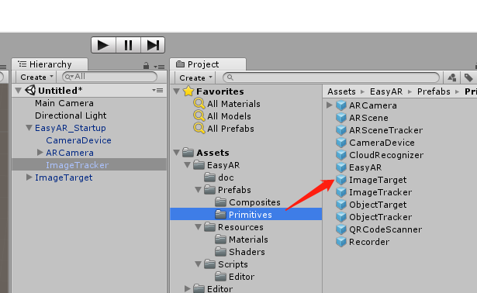Collapse the Favorites section arrow

(x=176, y=91)
